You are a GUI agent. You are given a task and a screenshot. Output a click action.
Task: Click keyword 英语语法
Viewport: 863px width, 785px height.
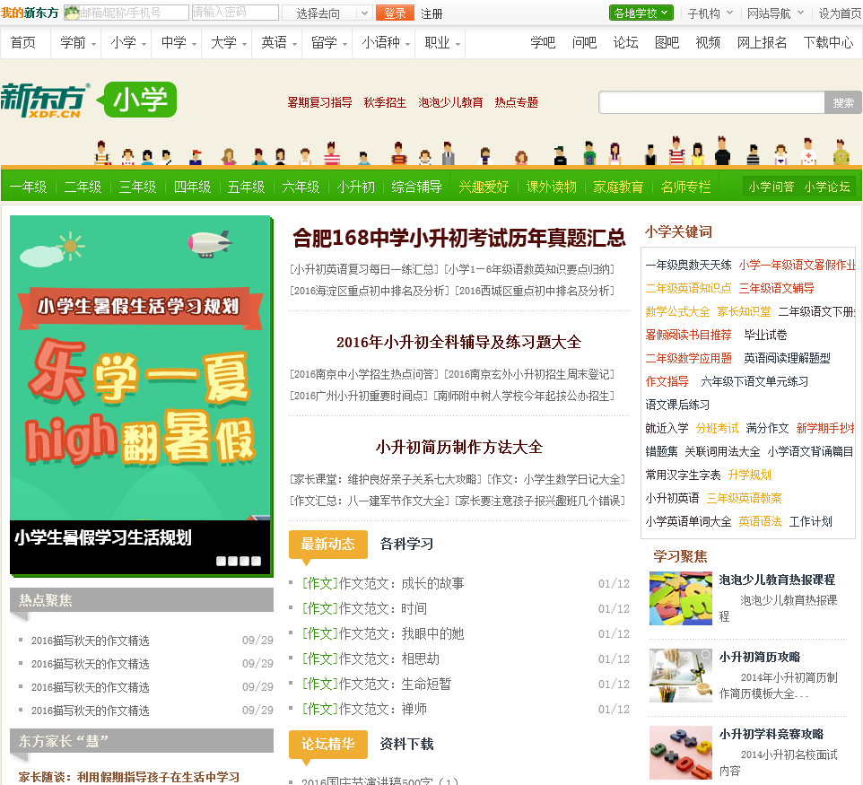760,521
